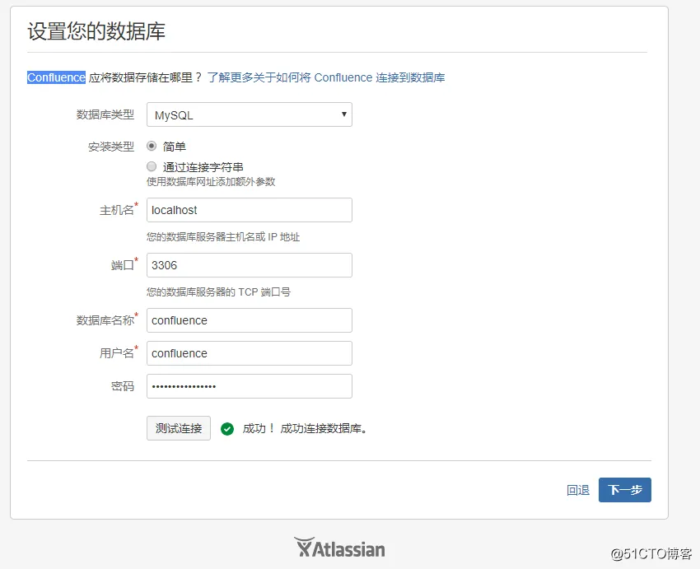Click the green success checkmark icon
Screen dimensions: 700x569
point(227,428)
